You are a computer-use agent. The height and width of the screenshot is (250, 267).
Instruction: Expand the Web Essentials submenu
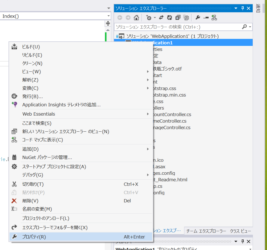[x=81, y=114]
